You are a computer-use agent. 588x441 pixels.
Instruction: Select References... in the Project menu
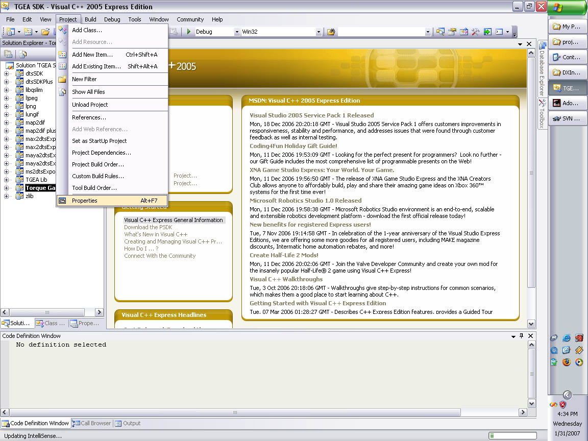[112, 117]
